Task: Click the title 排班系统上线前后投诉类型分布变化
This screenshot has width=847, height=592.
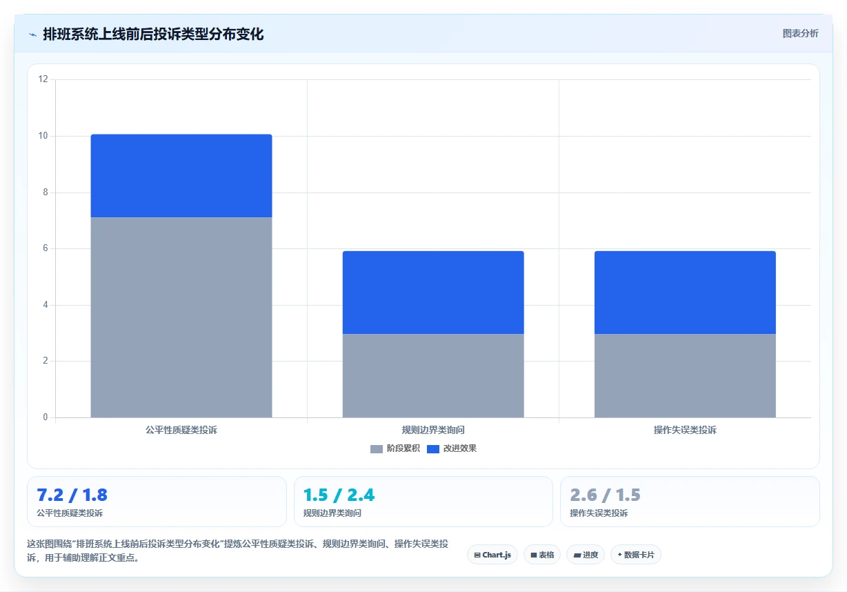Action: click(x=153, y=34)
